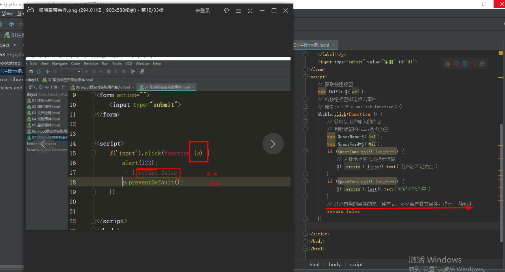This screenshot has height=272, width=505.
Task: Fold the if $userName.val() block
Action: 306,152
